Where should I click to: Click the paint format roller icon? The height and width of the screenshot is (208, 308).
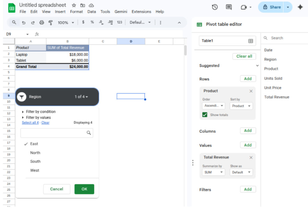51,23
